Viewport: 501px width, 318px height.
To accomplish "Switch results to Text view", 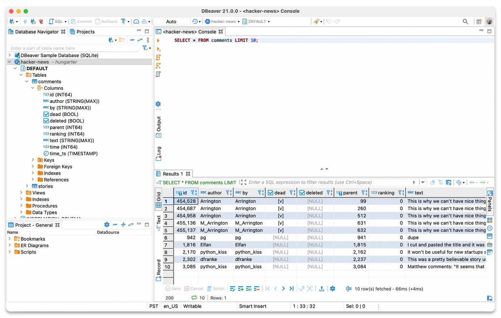I will tap(159, 223).
